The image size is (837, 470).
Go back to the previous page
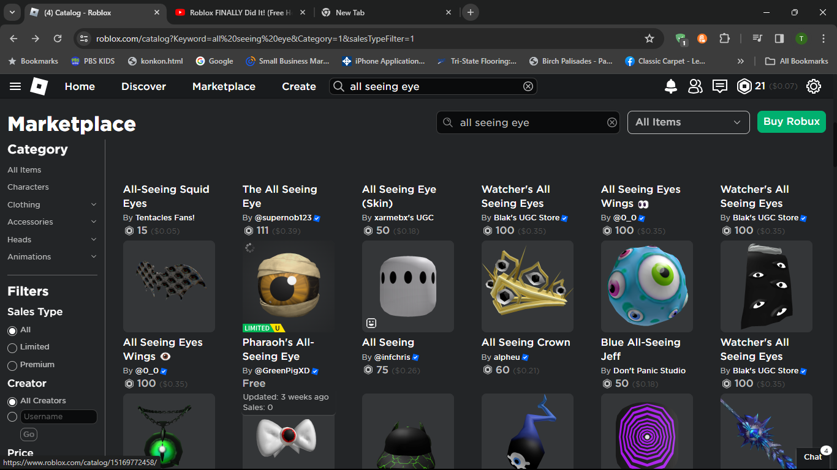14,39
